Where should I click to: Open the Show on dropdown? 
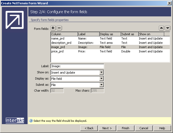tap(101, 73)
